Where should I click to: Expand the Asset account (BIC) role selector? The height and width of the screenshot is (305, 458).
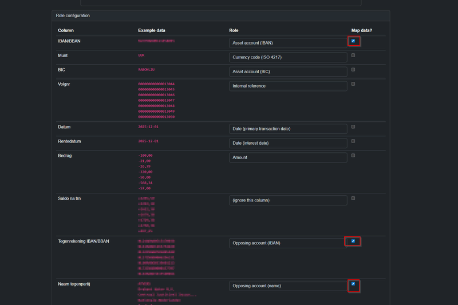(x=288, y=72)
